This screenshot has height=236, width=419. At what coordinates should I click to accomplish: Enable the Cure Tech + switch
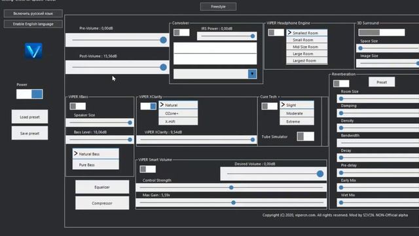(269, 106)
